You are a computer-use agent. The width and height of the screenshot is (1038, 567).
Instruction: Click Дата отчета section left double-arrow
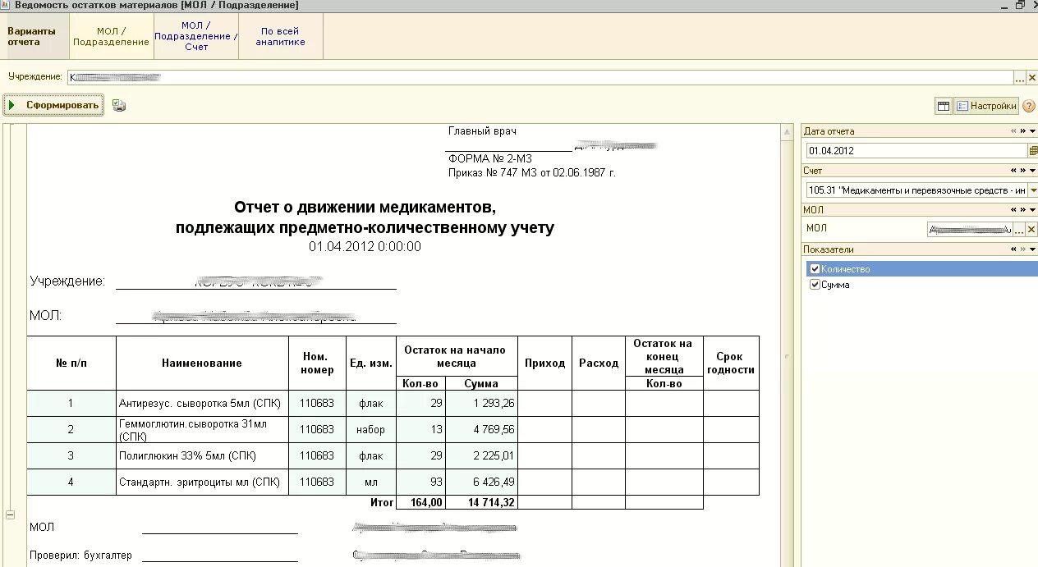(x=1013, y=131)
